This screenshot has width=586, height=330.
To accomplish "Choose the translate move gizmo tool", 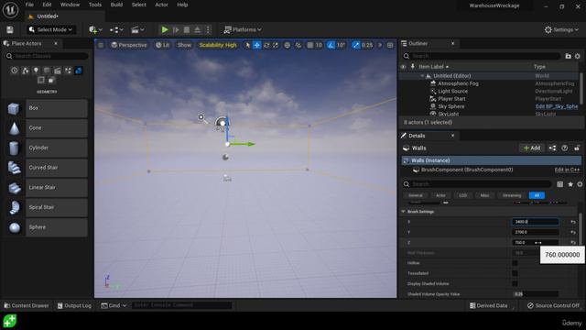I will click(x=256, y=45).
